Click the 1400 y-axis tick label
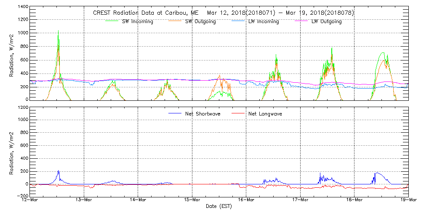The image size is (421, 210). click(x=23, y=8)
